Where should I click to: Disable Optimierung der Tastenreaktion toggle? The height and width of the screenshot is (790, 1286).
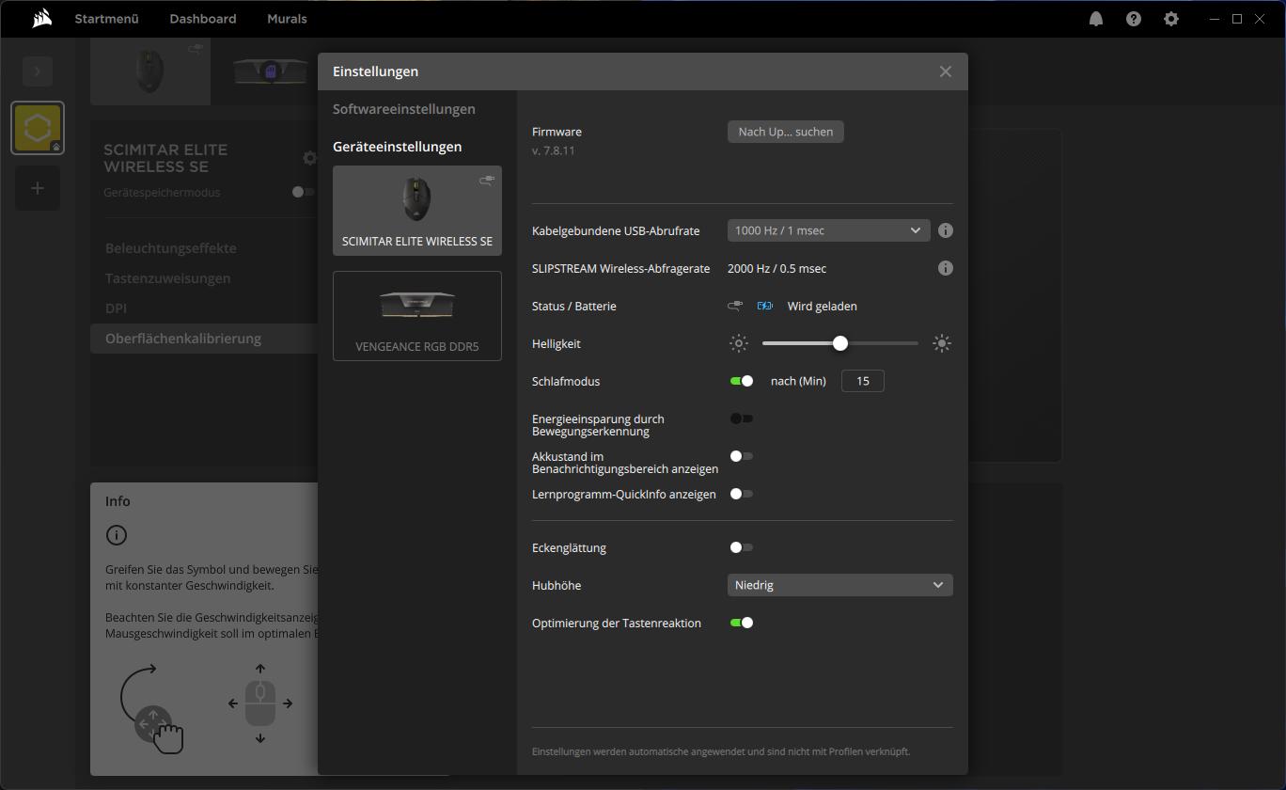tap(742, 623)
